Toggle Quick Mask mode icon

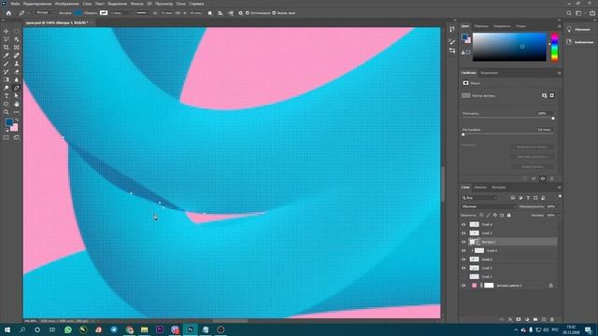(x=7, y=137)
